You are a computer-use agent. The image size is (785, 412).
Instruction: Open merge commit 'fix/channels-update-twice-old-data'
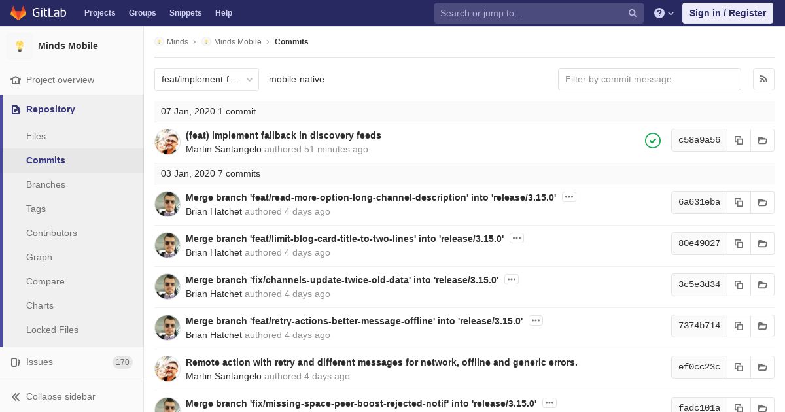pos(342,280)
